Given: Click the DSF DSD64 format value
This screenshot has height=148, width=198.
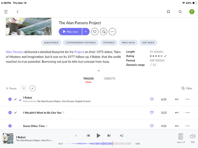Looking at the screenshot, I should click(x=157, y=60).
